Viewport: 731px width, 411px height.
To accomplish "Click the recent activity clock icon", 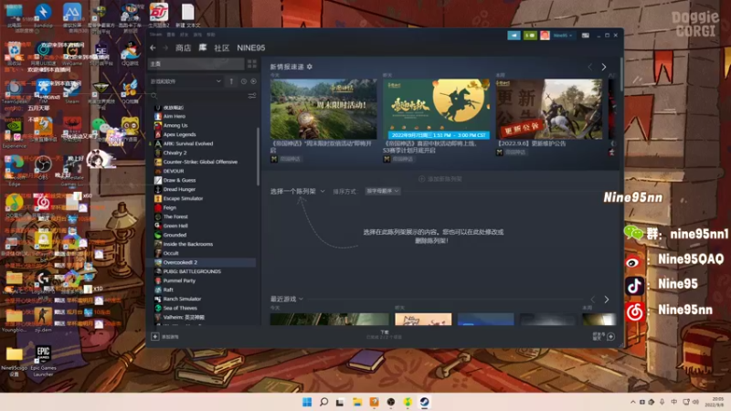I will (x=243, y=81).
